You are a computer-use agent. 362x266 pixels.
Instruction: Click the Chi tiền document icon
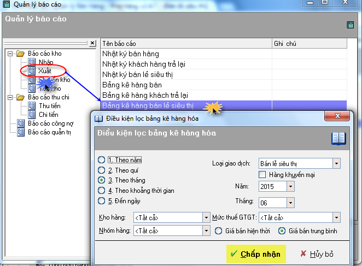[32, 115]
